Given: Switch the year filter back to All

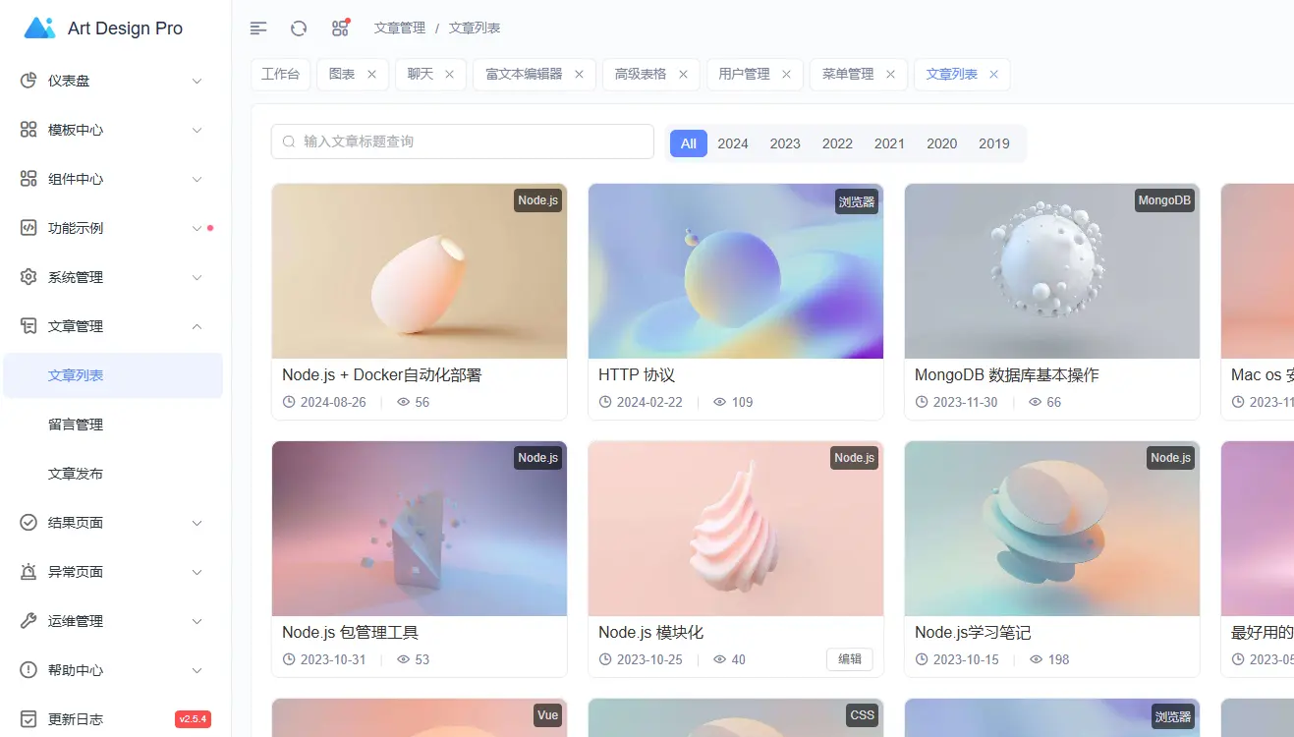Looking at the screenshot, I should point(688,142).
